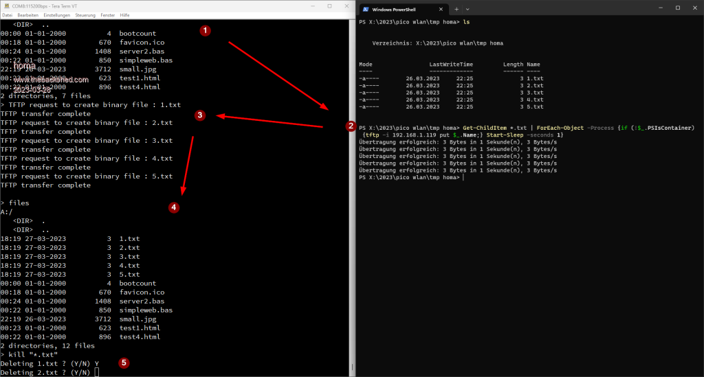704x377 pixels.
Task: Click red annotation marker number 1
Action: (204, 31)
